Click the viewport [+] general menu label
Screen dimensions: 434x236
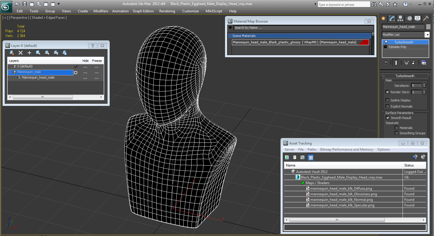(x=5, y=18)
